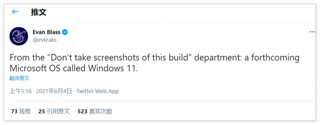This screenshot has height=125, width=320.
Task: View the 25 引用推文 quote tweets
Action: [x=54, y=111]
